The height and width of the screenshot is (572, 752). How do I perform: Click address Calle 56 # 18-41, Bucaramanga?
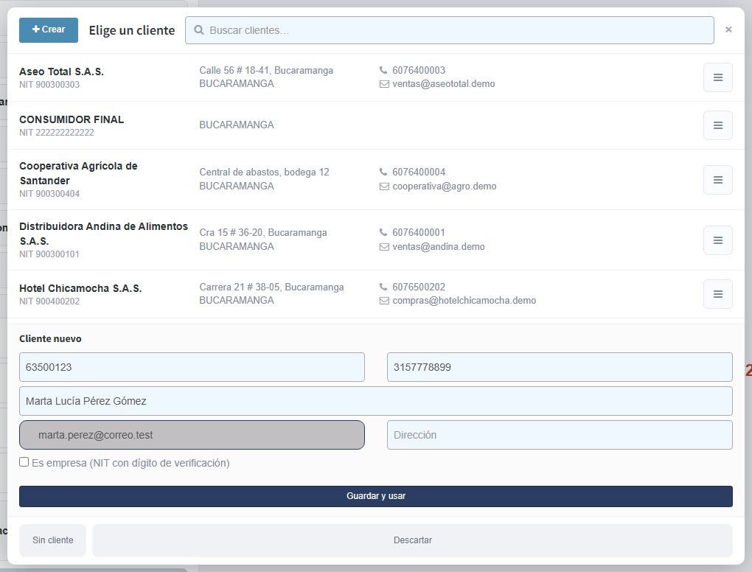pyautogui.click(x=266, y=70)
